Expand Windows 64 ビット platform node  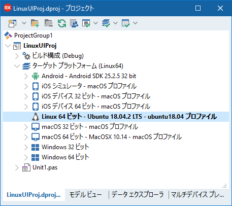pyautogui.click(x=26, y=157)
